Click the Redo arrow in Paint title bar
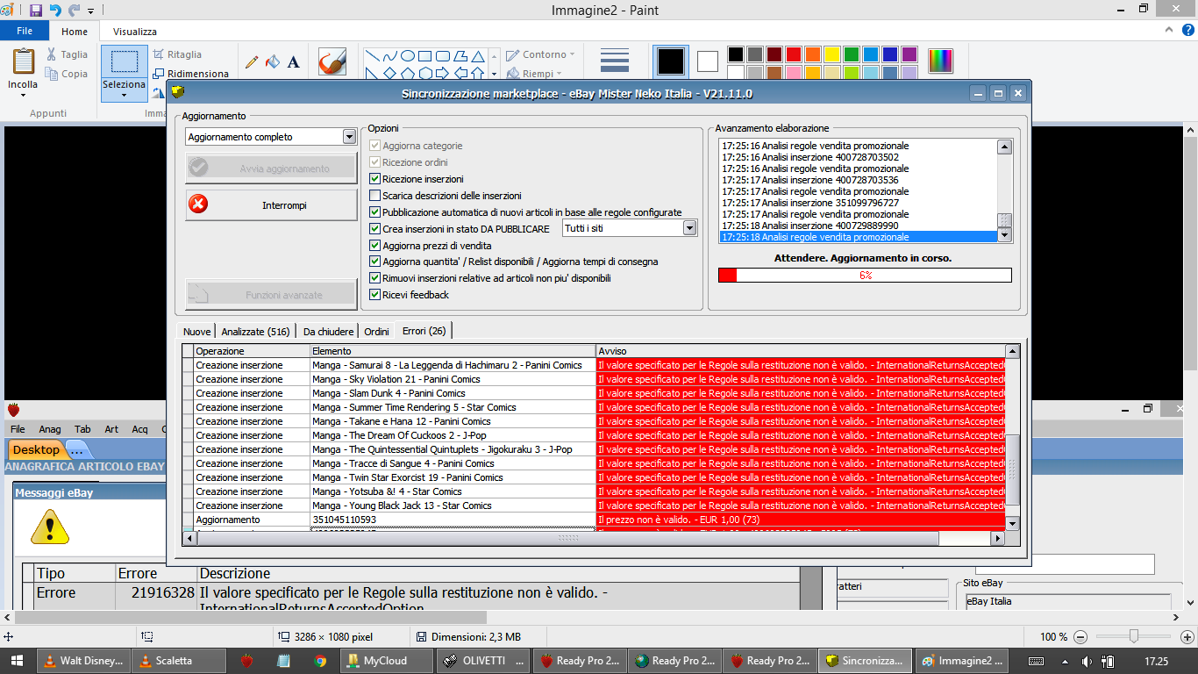Image resolution: width=1198 pixels, height=674 pixels. coord(75,11)
